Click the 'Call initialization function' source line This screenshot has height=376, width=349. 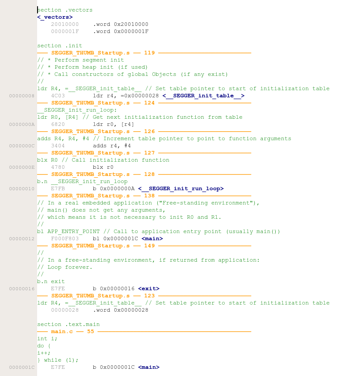[103, 160]
